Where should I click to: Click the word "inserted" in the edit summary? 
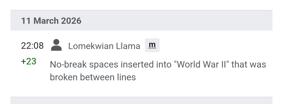click(137, 64)
